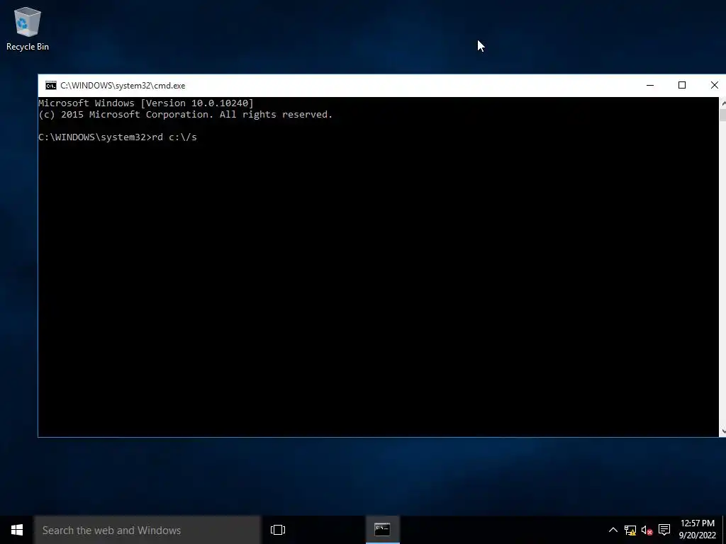Maximize the cmd.exe window
The height and width of the screenshot is (544, 726).
pos(682,86)
